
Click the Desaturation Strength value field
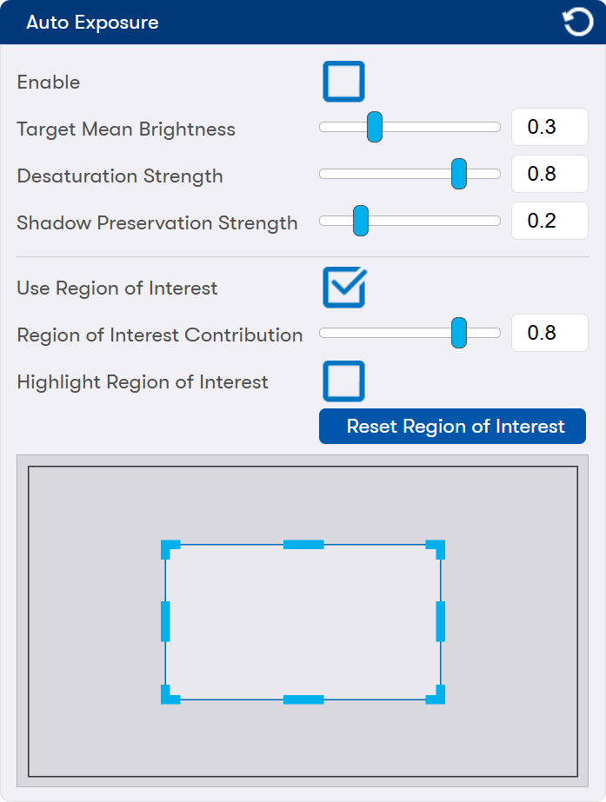point(549,174)
